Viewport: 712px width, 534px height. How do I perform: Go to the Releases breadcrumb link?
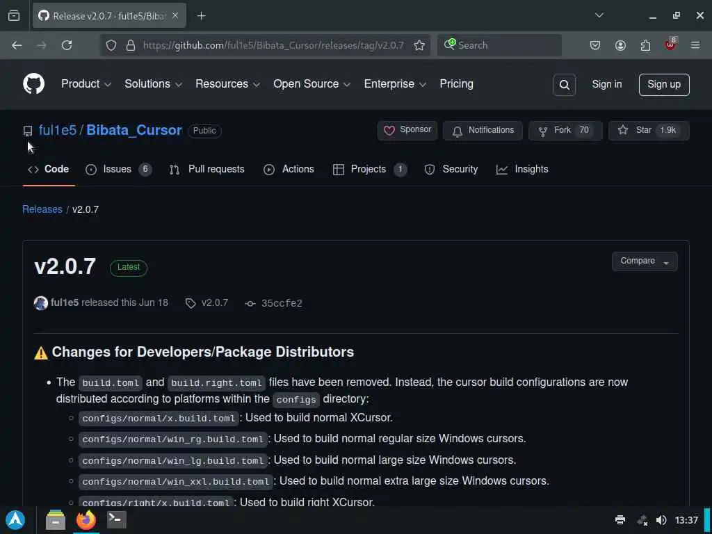(42, 209)
